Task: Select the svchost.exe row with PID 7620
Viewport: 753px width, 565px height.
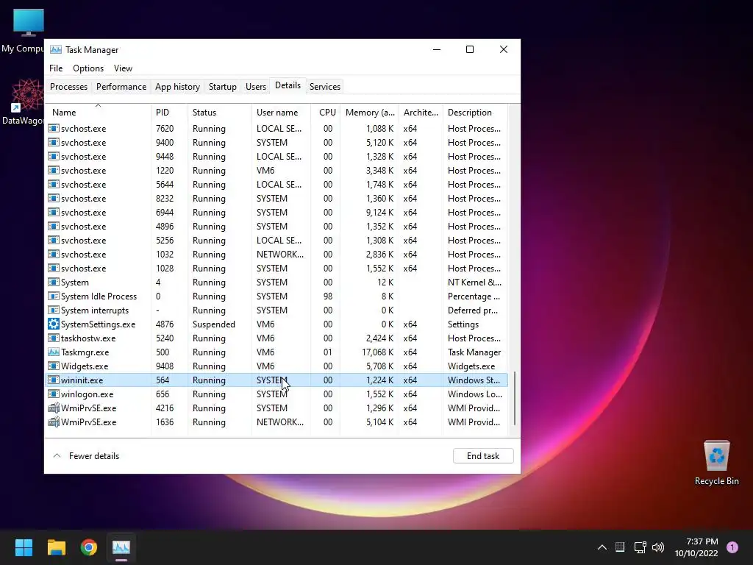Action: [x=276, y=129]
